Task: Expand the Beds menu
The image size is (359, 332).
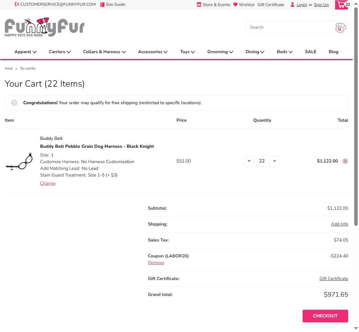Action: pos(284,52)
